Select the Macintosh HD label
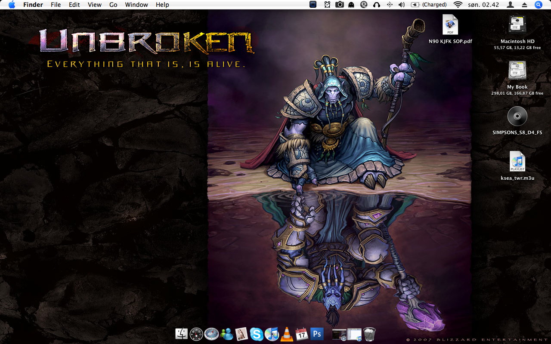 click(517, 41)
